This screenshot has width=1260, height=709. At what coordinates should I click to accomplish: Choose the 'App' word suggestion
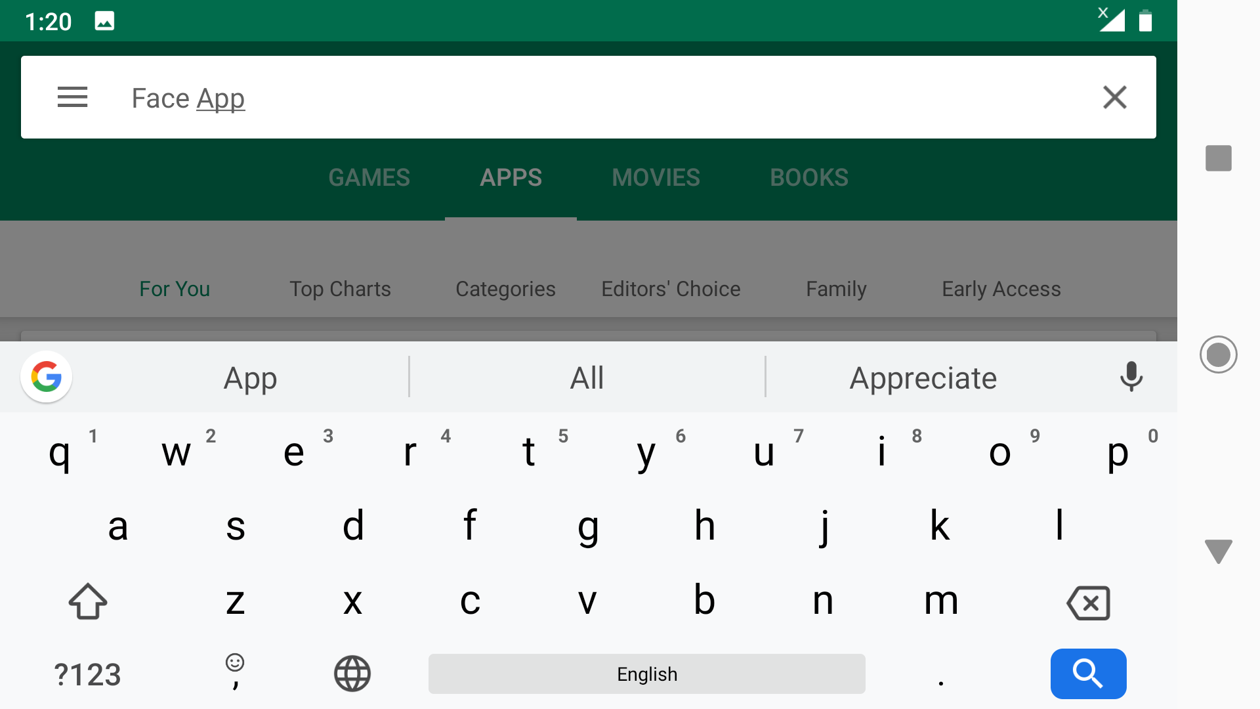[x=250, y=378]
